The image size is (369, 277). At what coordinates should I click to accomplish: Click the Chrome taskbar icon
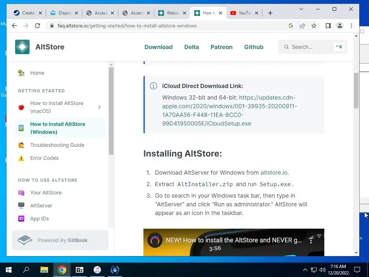tap(62, 270)
